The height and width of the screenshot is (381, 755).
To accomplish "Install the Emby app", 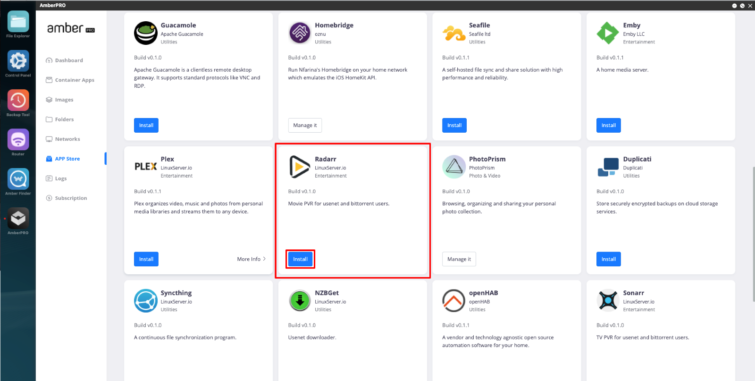I will tap(609, 125).
